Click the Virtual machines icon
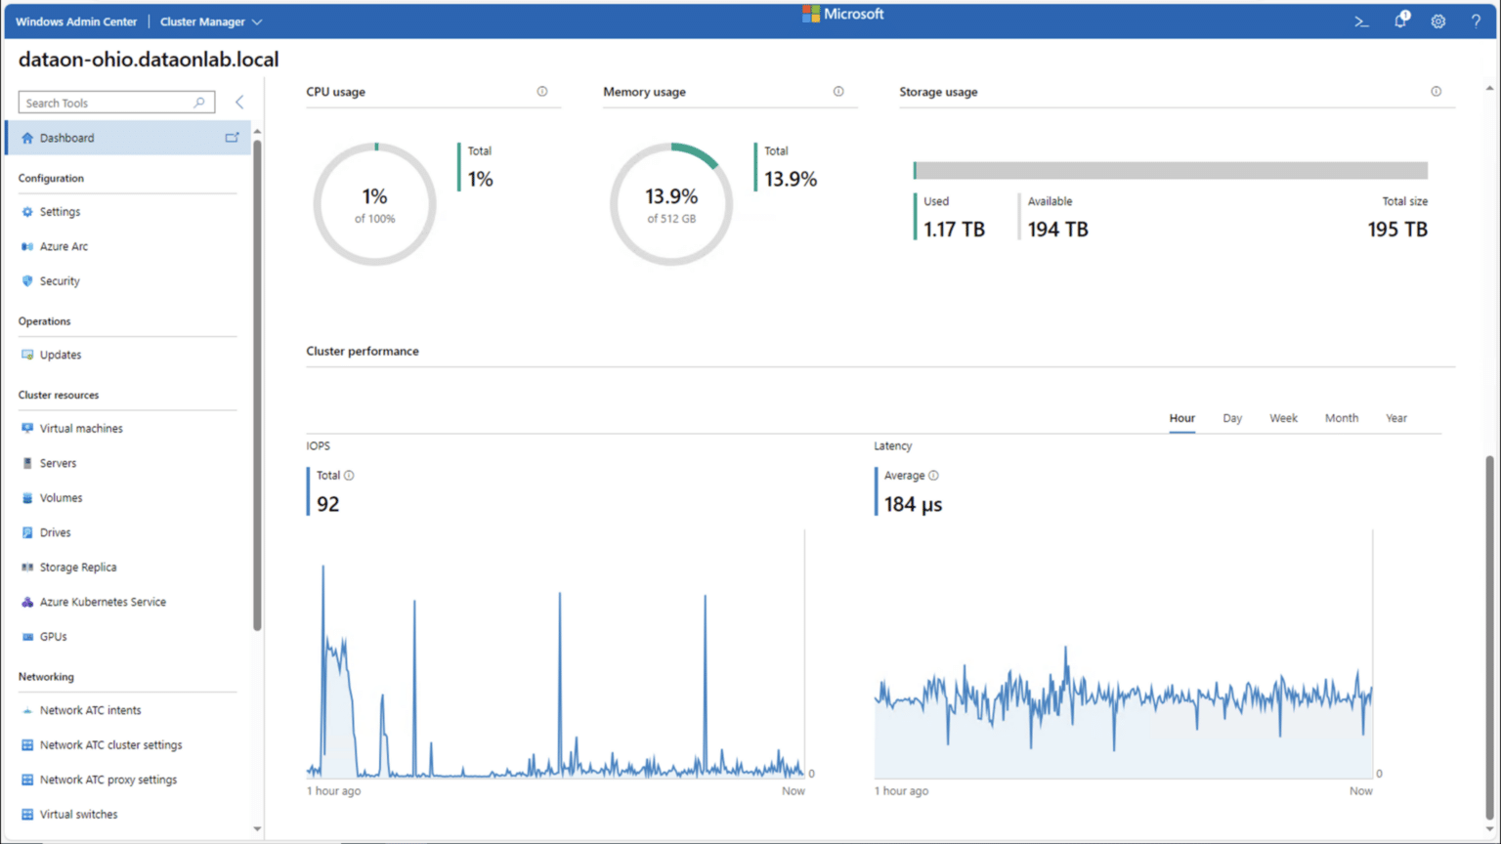Screen dimensions: 1501x844 tap(27, 428)
